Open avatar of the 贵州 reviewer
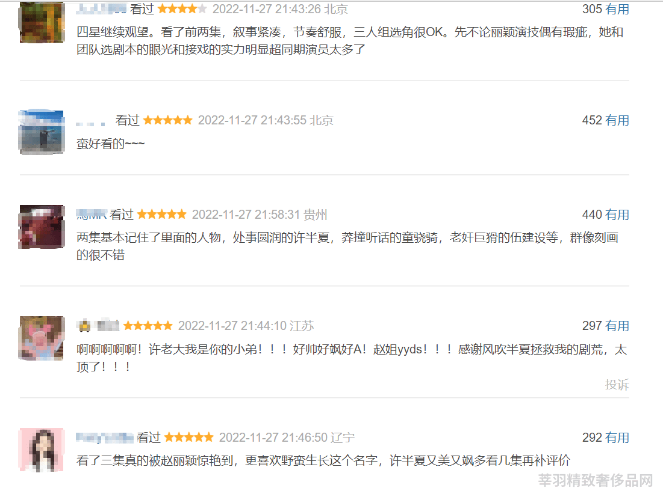Image resolution: width=663 pixels, height=488 pixels. tap(42, 227)
